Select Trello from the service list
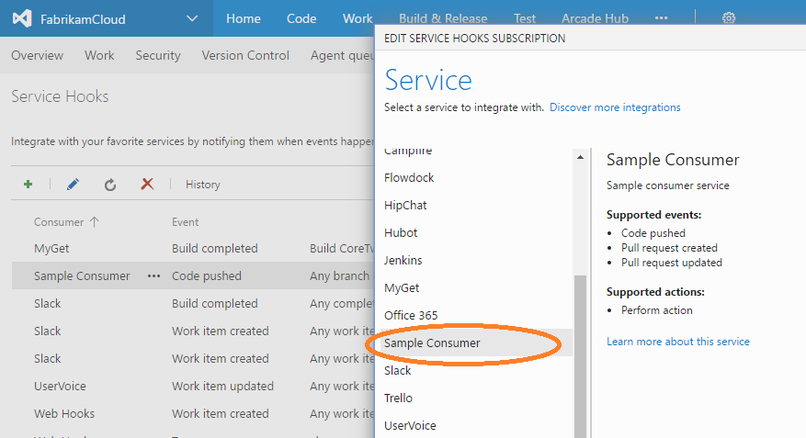Image resolution: width=806 pixels, height=438 pixels. 398,398
